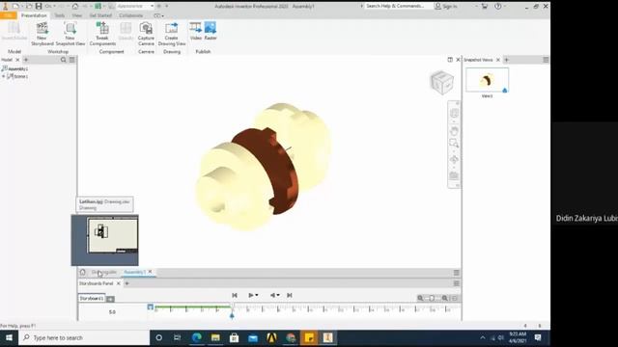Close the Storyboard Panel

pyautogui.click(x=118, y=283)
